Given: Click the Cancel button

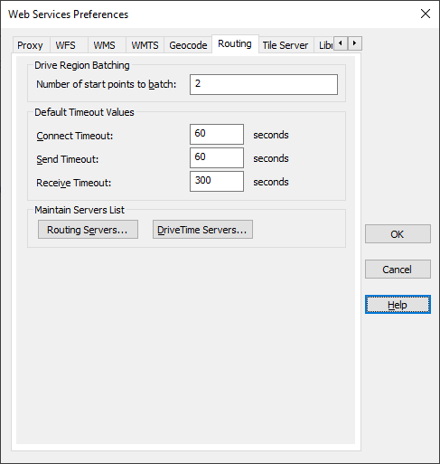Looking at the screenshot, I should coord(398,270).
